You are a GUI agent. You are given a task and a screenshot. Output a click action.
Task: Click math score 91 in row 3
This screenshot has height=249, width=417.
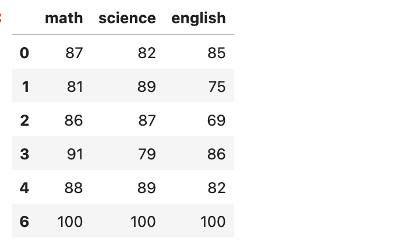point(74,154)
